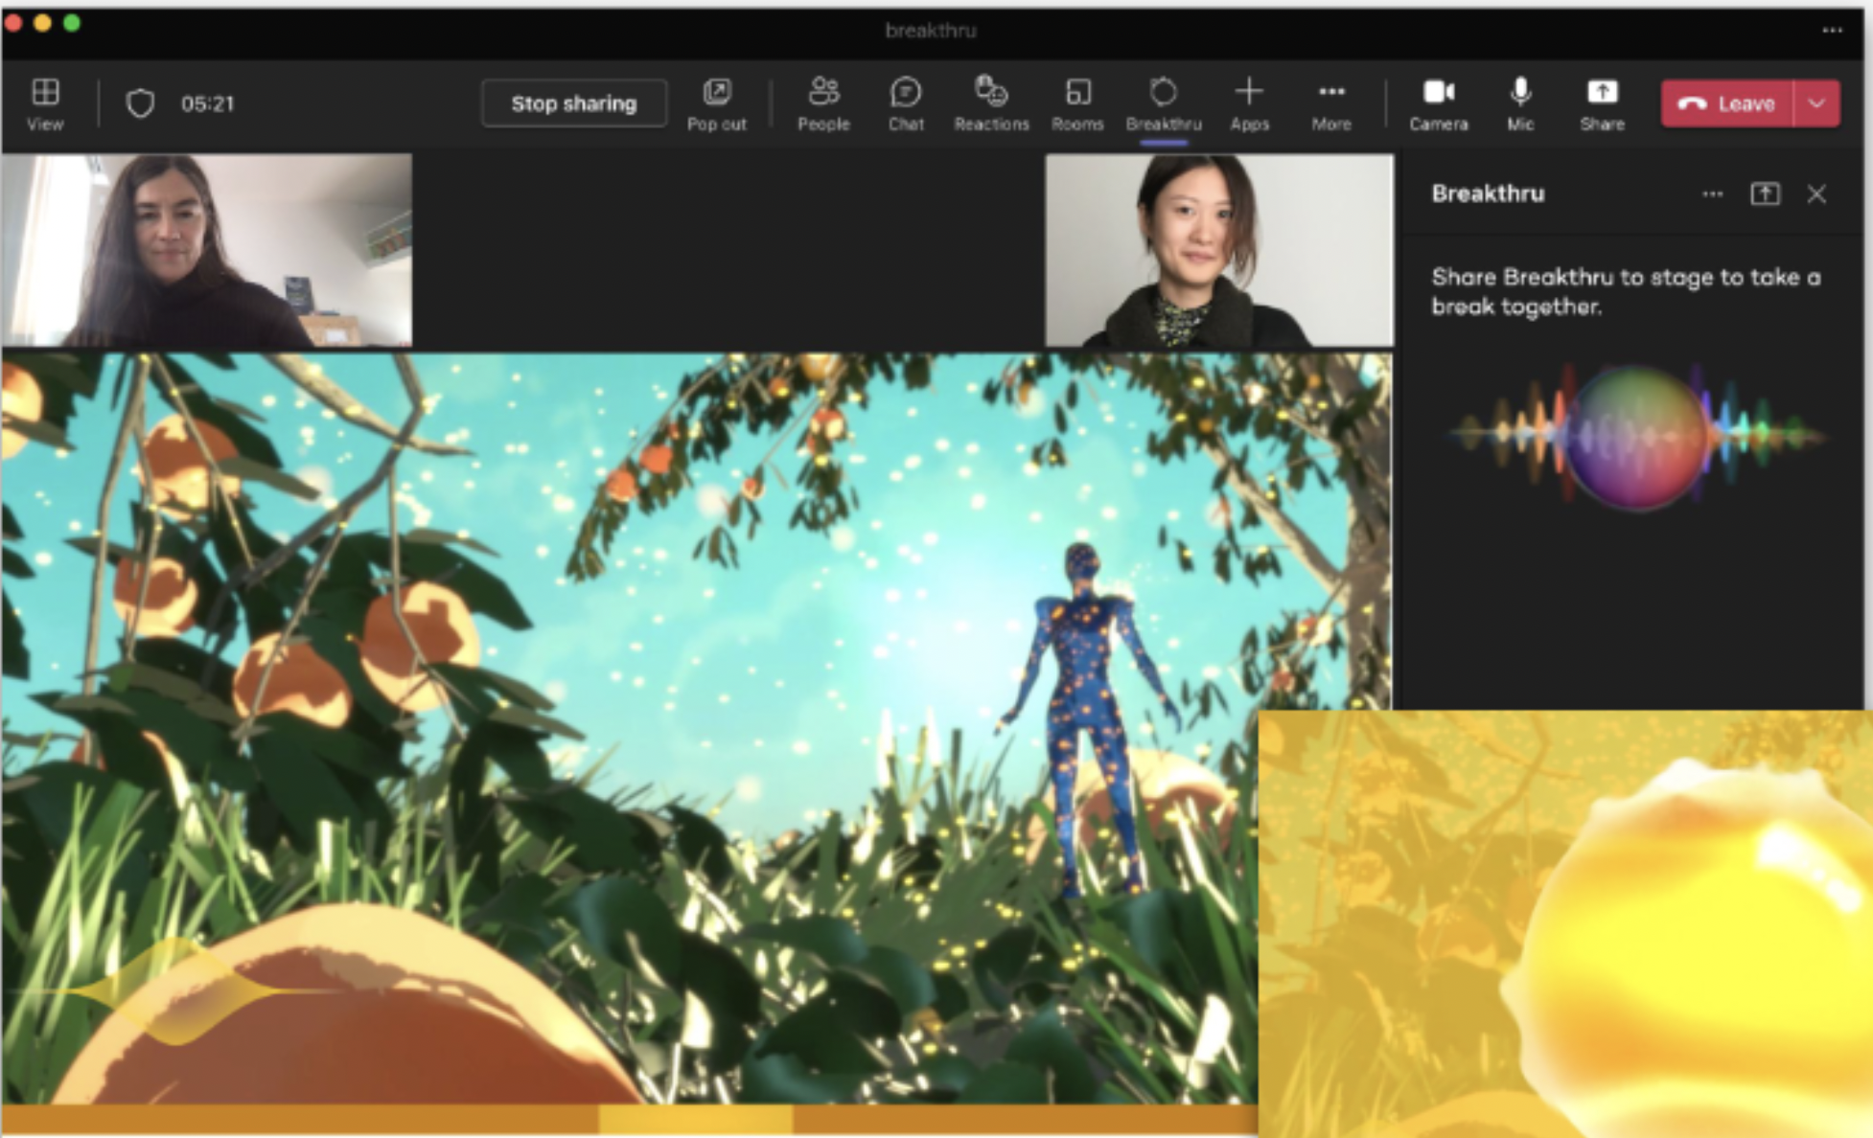Screen dimensions: 1873x1138
Task: Open the Reactions menu
Action: 991,103
